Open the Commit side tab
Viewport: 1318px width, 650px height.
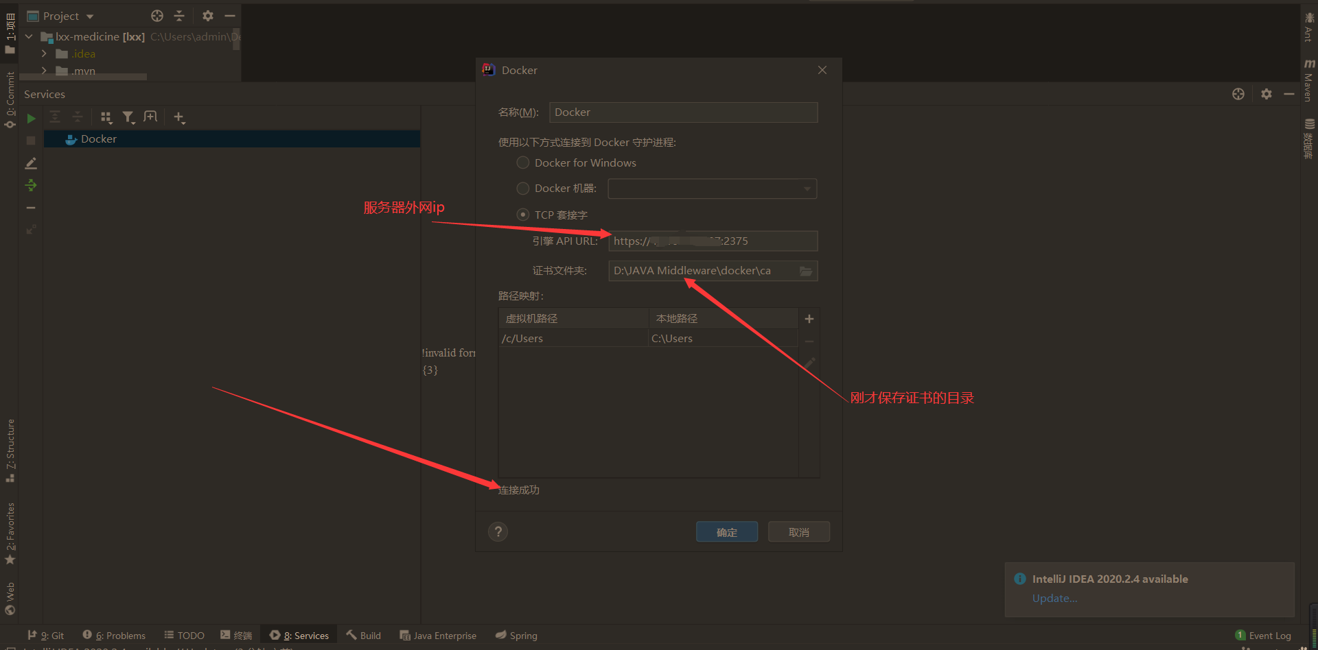click(x=10, y=100)
